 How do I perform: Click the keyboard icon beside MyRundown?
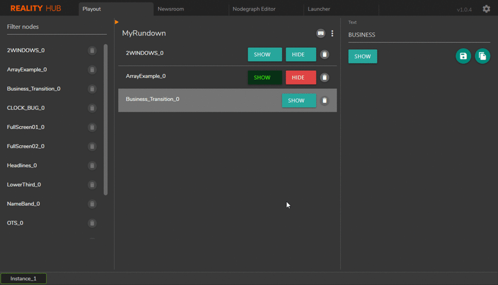(321, 34)
